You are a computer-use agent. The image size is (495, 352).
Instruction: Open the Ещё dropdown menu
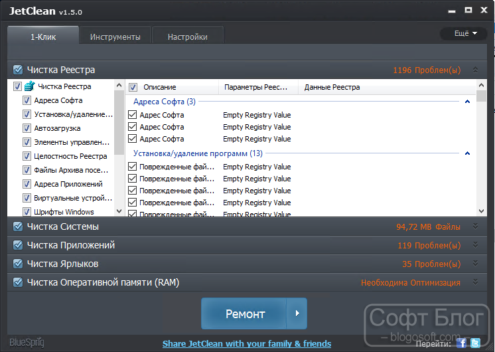(x=463, y=33)
